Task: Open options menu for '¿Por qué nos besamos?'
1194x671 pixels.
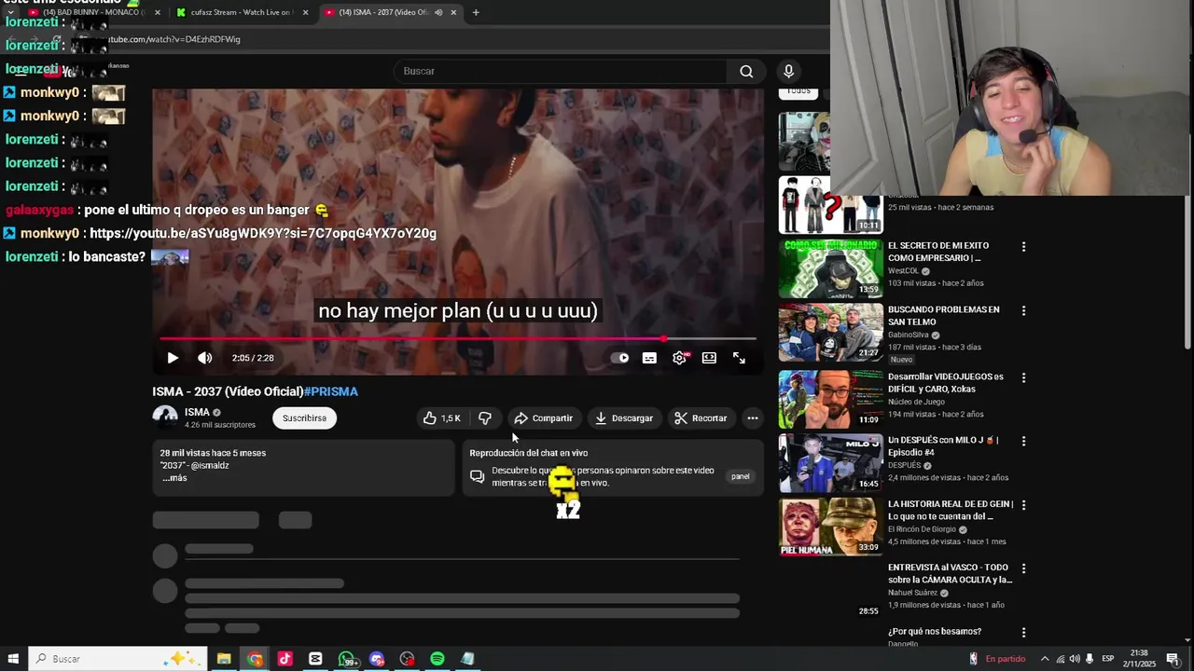Action: point(1023,632)
